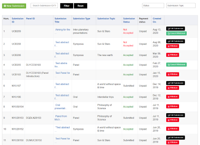Withdraw submission NYU38150
The image size is (200, 145).
coord(173,142)
